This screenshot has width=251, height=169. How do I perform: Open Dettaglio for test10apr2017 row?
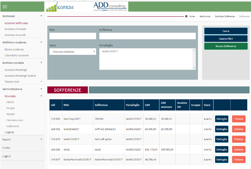click(221, 119)
